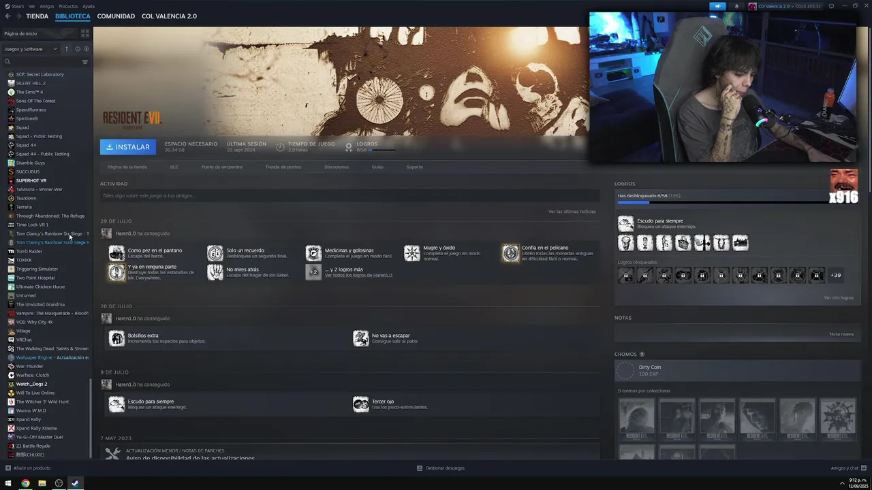Open Mugre y óxido achievement icon
Viewport: 872px width, 490px height.
pos(412,253)
